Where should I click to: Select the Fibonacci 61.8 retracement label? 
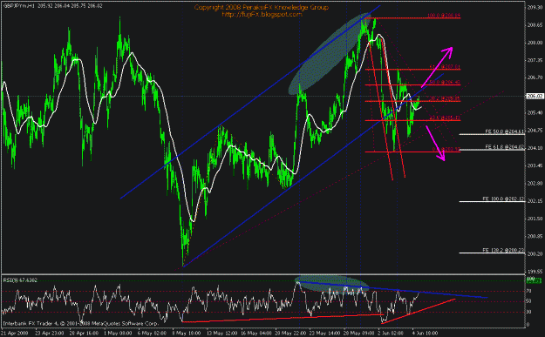point(445,67)
